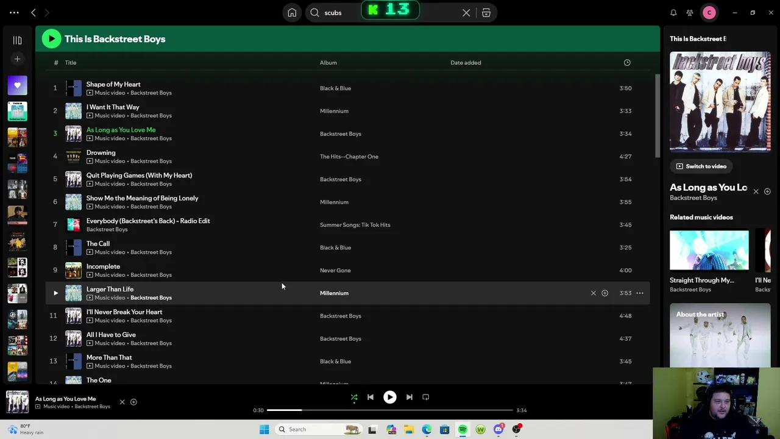Open the Browse icon beside the search box

tap(486, 13)
